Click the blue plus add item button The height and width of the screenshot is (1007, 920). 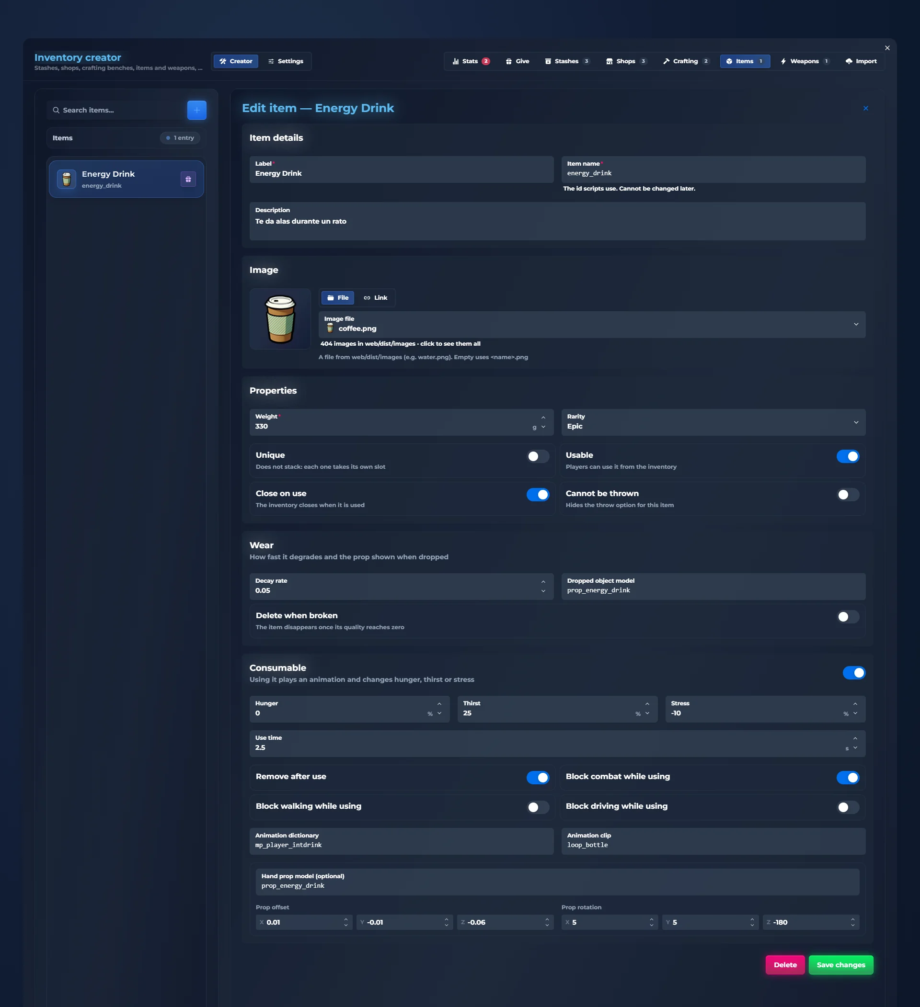[x=196, y=110]
